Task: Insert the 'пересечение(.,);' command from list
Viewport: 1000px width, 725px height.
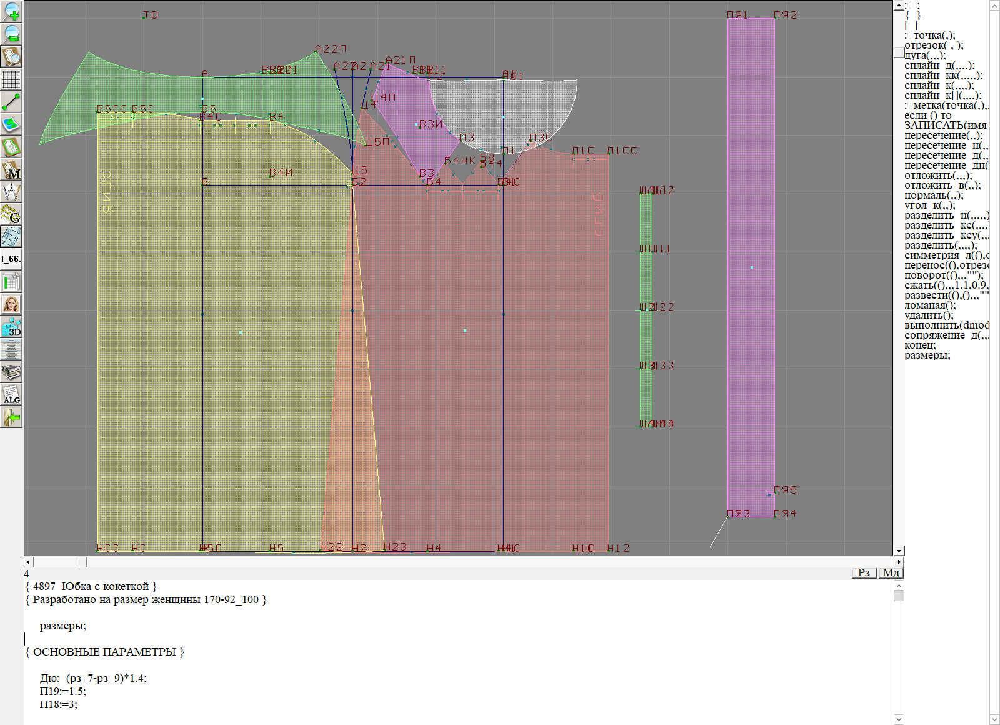Action: [x=943, y=135]
